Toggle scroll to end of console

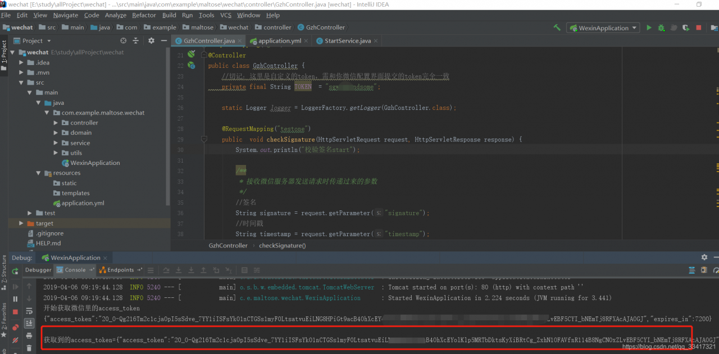pyautogui.click(x=29, y=323)
